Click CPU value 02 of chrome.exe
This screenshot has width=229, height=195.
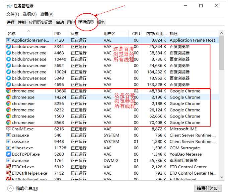(136, 91)
